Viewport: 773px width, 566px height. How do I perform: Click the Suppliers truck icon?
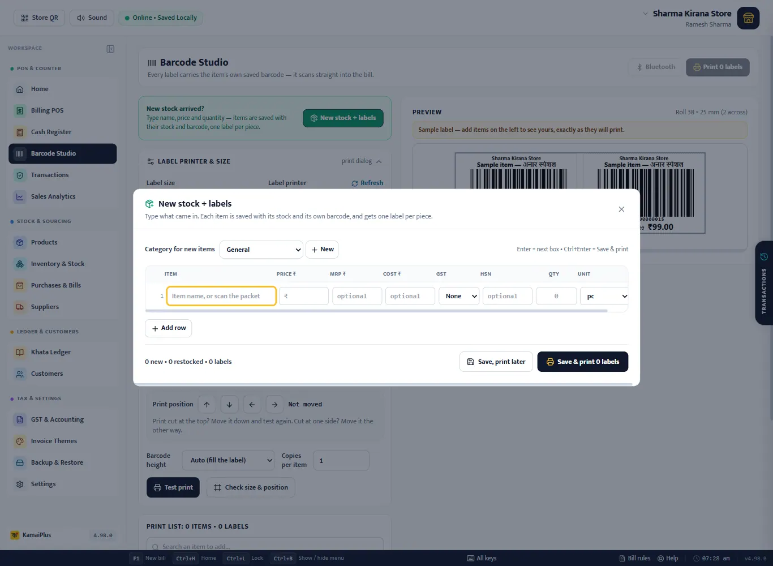click(x=20, y=307)
